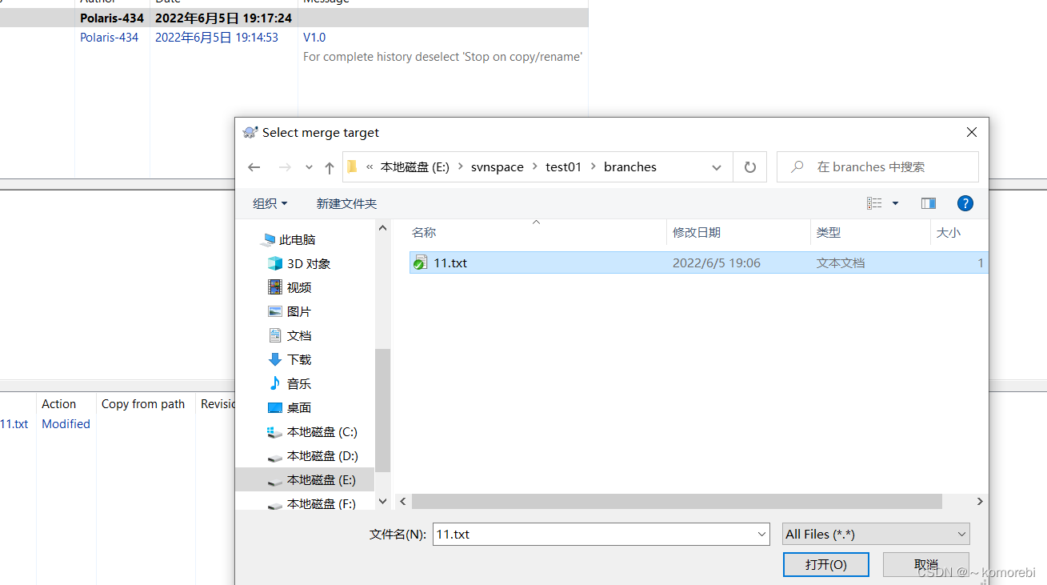Screen dimensions: 1047x585
Task: Click 新建文件夹 to create folder
Action: click(x=346, y=202)
